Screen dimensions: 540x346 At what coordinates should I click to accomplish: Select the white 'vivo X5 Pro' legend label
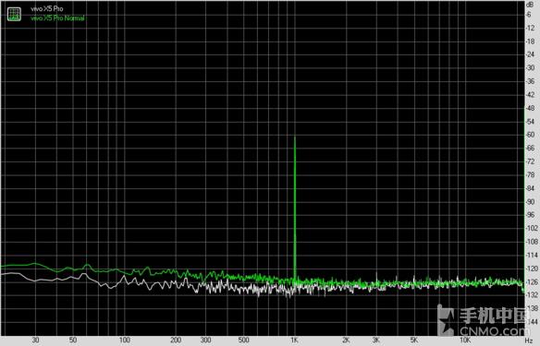[47, 9]
